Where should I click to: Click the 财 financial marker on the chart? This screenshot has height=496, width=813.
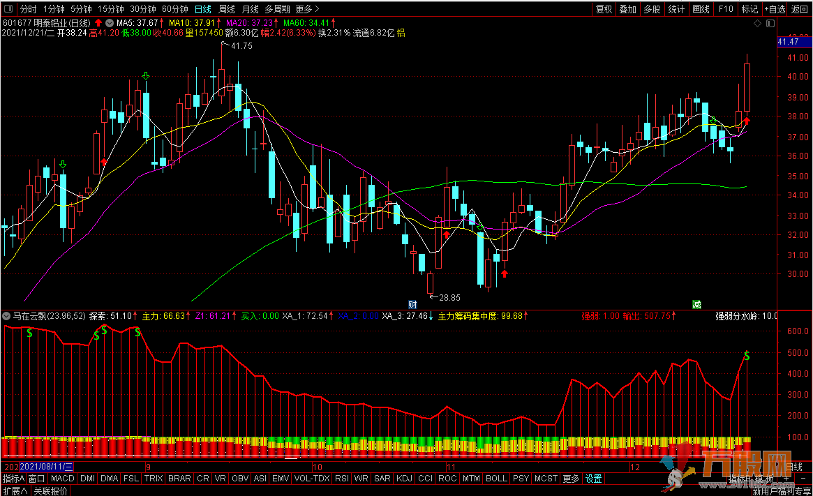click(x=412, y=303)
